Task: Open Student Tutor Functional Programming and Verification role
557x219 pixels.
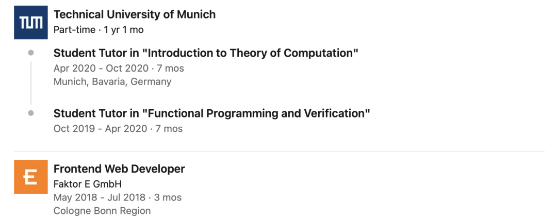Action: click(212, 113)
